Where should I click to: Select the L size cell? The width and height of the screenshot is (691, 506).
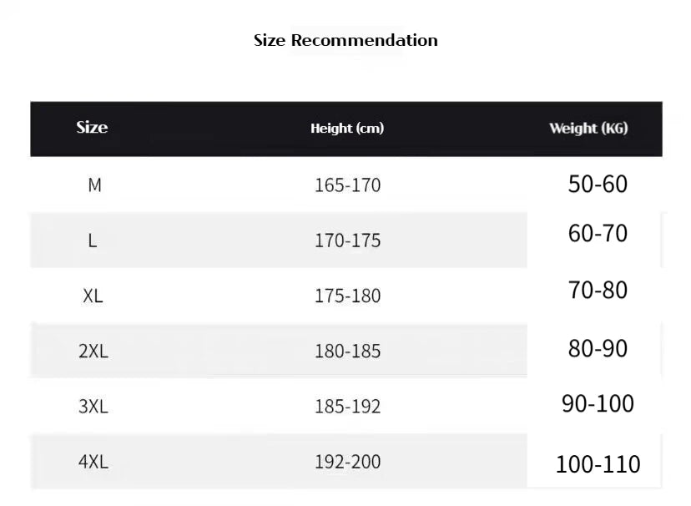[93, 240]
